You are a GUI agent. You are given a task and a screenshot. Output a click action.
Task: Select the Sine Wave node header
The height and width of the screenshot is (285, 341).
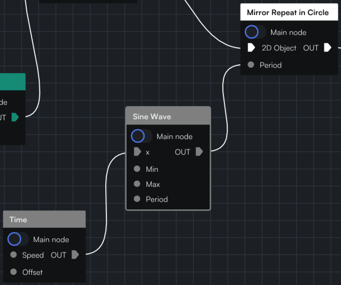coord(168,116)
